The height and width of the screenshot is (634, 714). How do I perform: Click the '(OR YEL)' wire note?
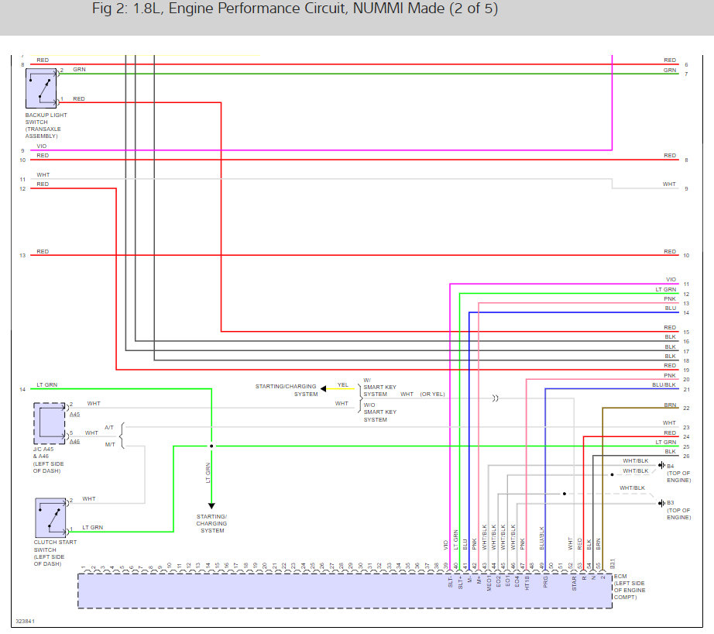(432, 394)
